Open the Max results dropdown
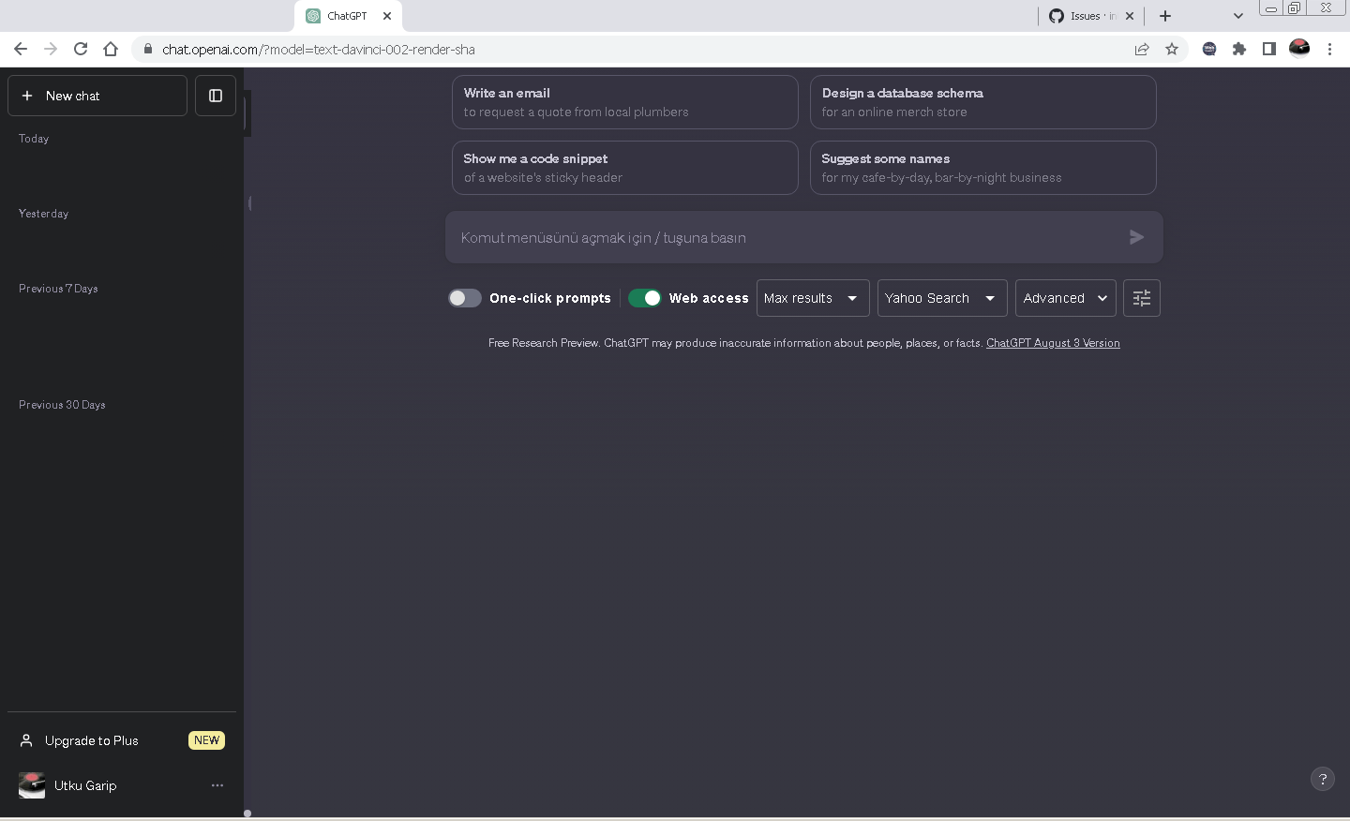The width and height of the screenshot is (1350, 821). (x=812, y=298)
